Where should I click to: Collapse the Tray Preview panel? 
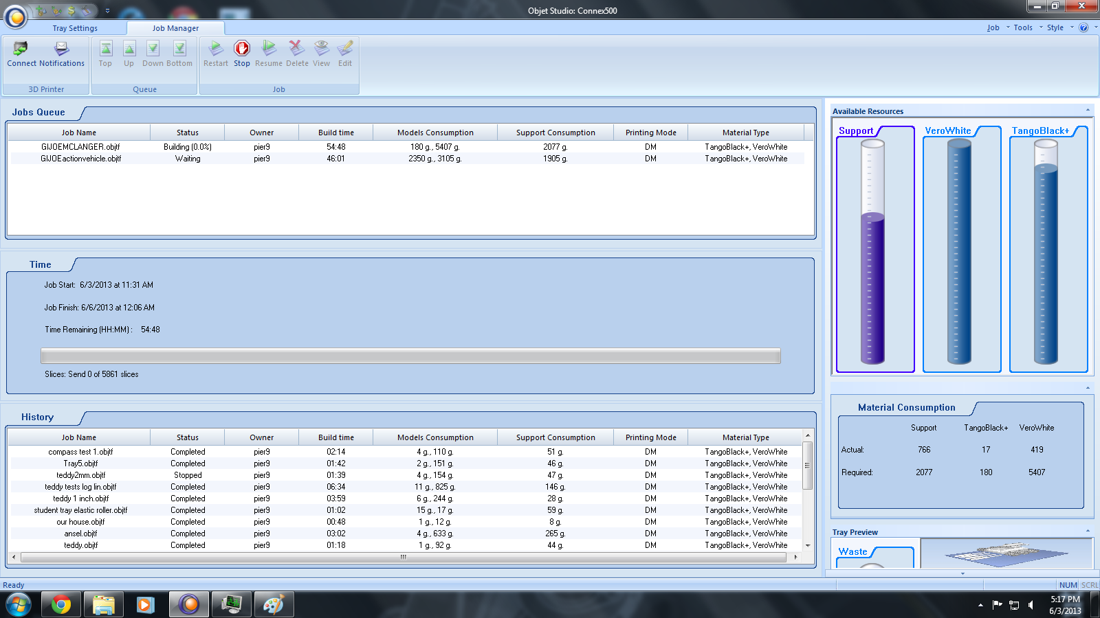pyautogui.click(x=1088, y=531)
